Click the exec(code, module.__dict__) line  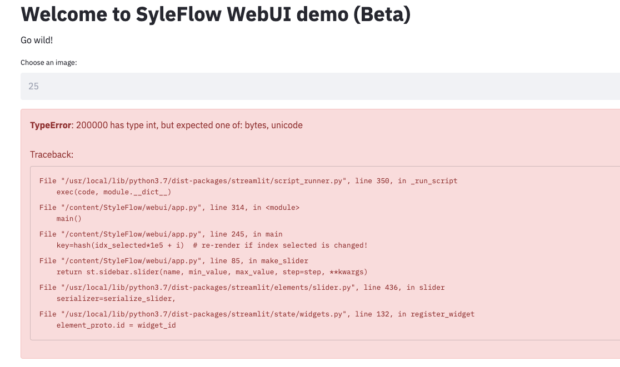(114, 192)
